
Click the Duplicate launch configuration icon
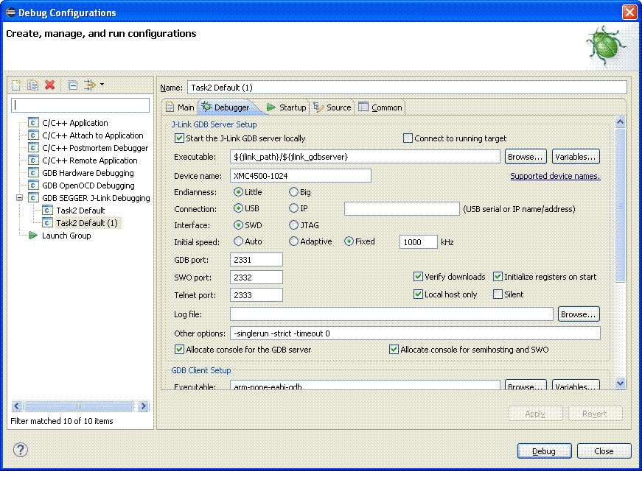click(x=32, y=85)
